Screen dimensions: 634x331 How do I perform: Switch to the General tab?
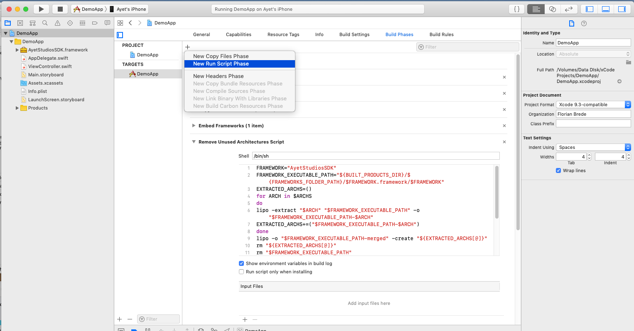coord(202,34)
